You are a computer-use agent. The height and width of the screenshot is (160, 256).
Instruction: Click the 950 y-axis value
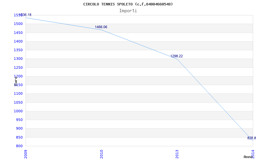(19, 120)
